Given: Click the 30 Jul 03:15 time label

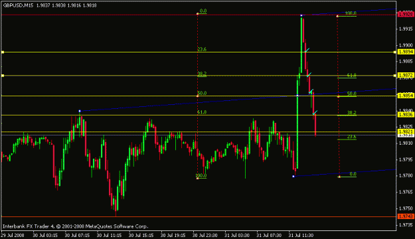Looking at the screenshot, I should [x=45, y=235].
